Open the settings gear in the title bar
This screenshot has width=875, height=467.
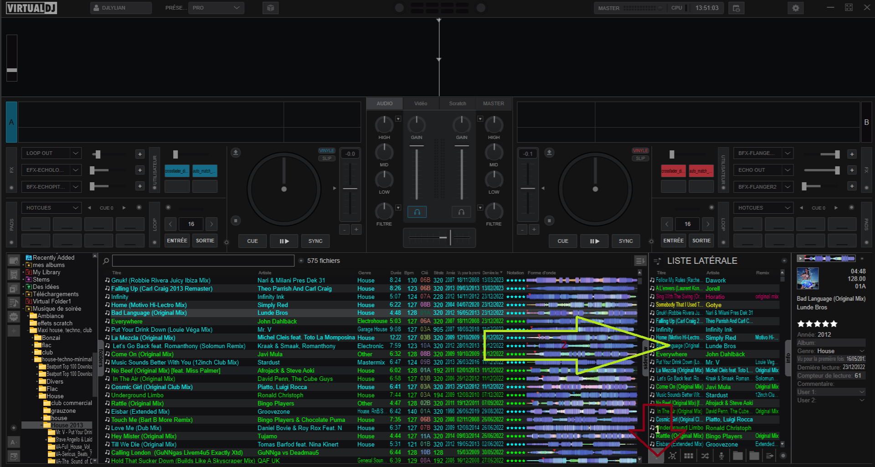(x=796, y=8)
